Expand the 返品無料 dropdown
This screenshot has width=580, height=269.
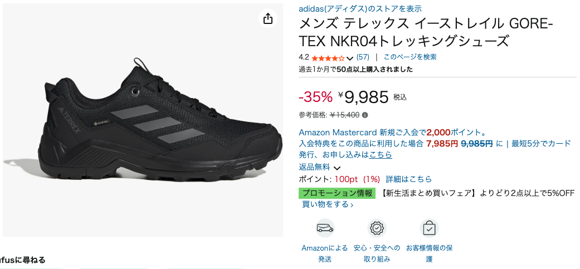[337, 168]
